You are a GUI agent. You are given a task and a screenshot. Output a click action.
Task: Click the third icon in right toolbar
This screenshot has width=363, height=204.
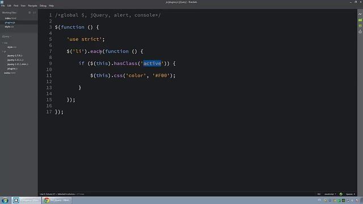tap(360, 26)
